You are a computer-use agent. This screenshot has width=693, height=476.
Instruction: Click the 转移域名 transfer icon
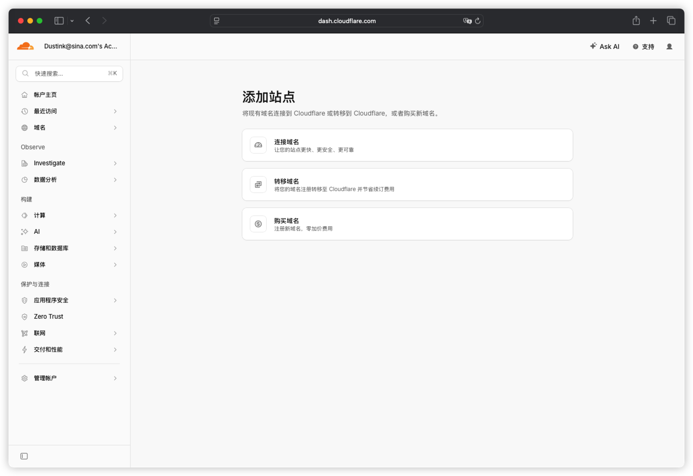pos(258,184)
